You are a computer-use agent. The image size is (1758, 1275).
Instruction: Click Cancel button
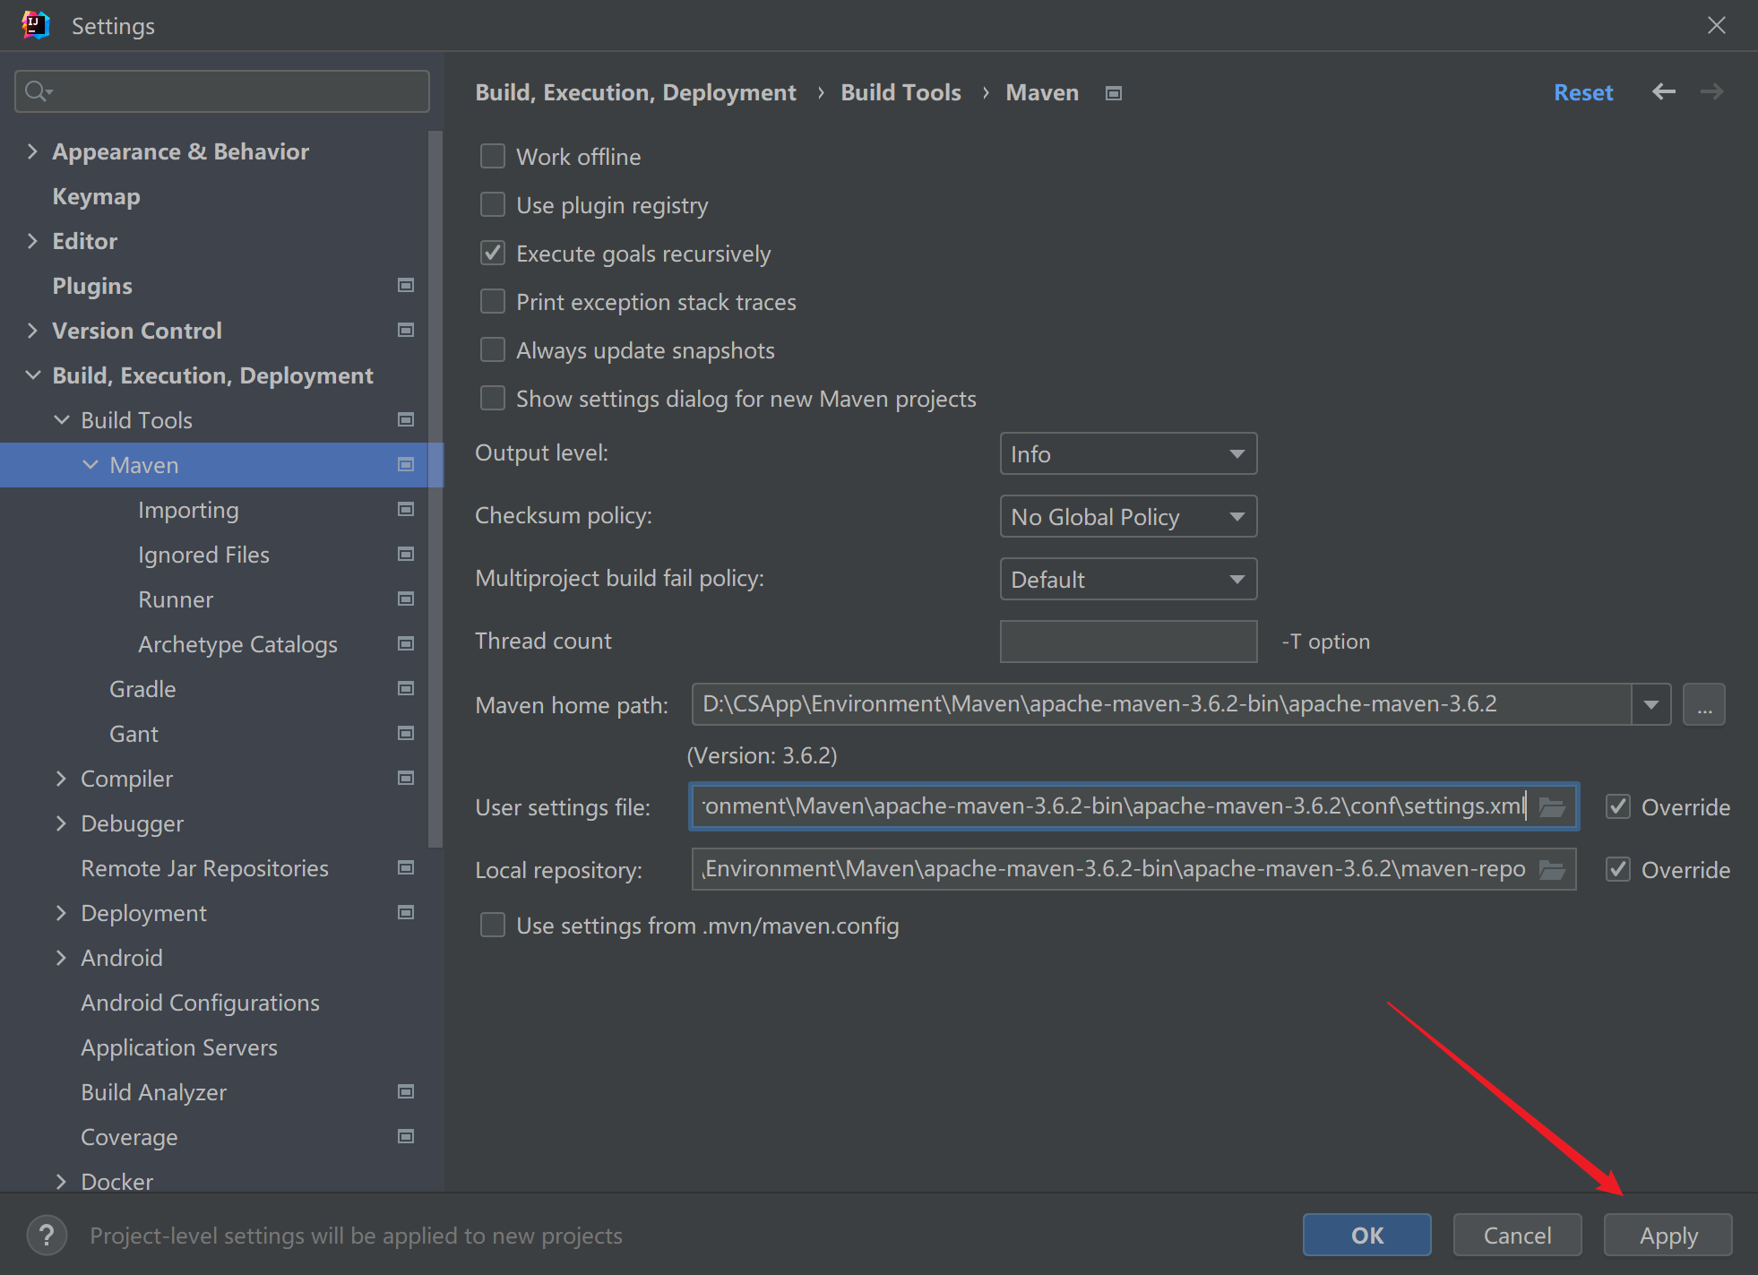(1518, 1236)
